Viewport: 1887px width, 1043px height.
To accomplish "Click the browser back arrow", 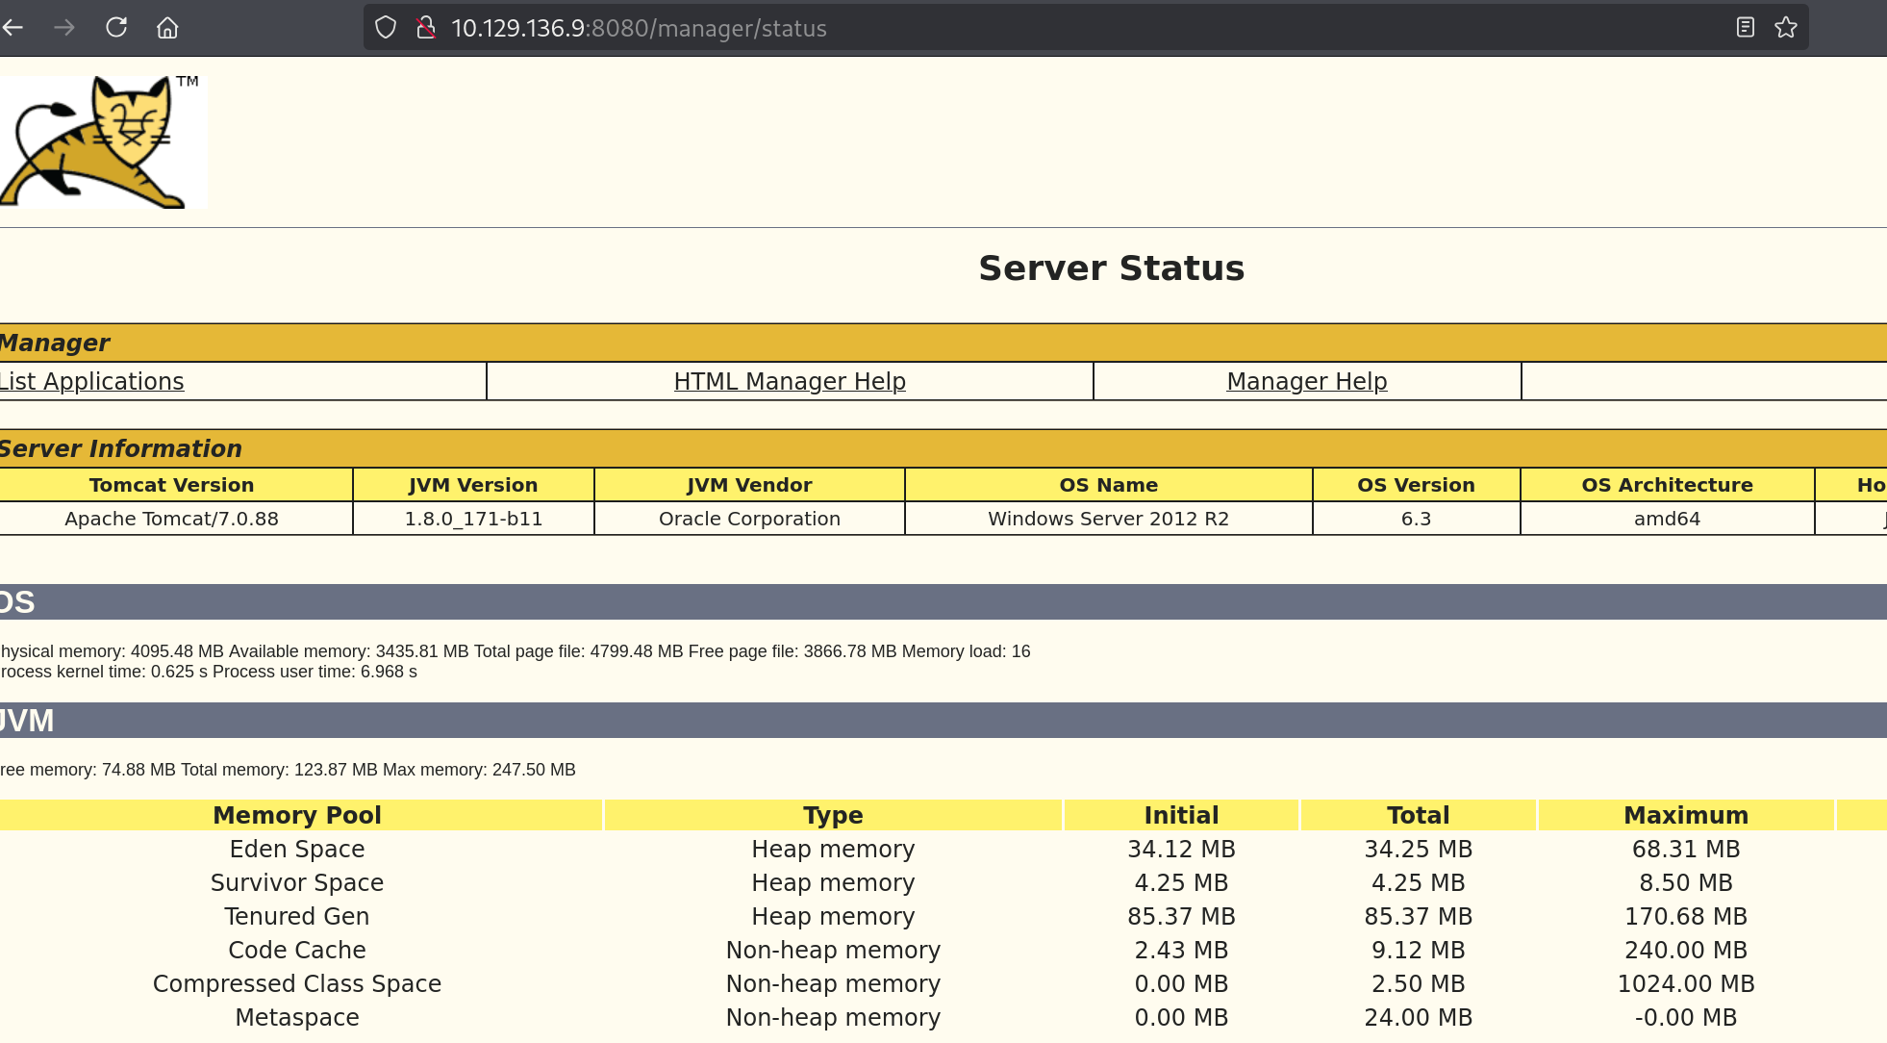I will pos(13,28).
